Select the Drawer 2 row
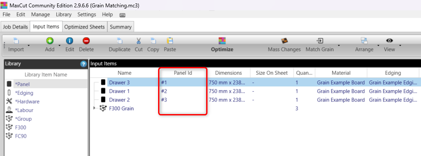 coord(256,100)
